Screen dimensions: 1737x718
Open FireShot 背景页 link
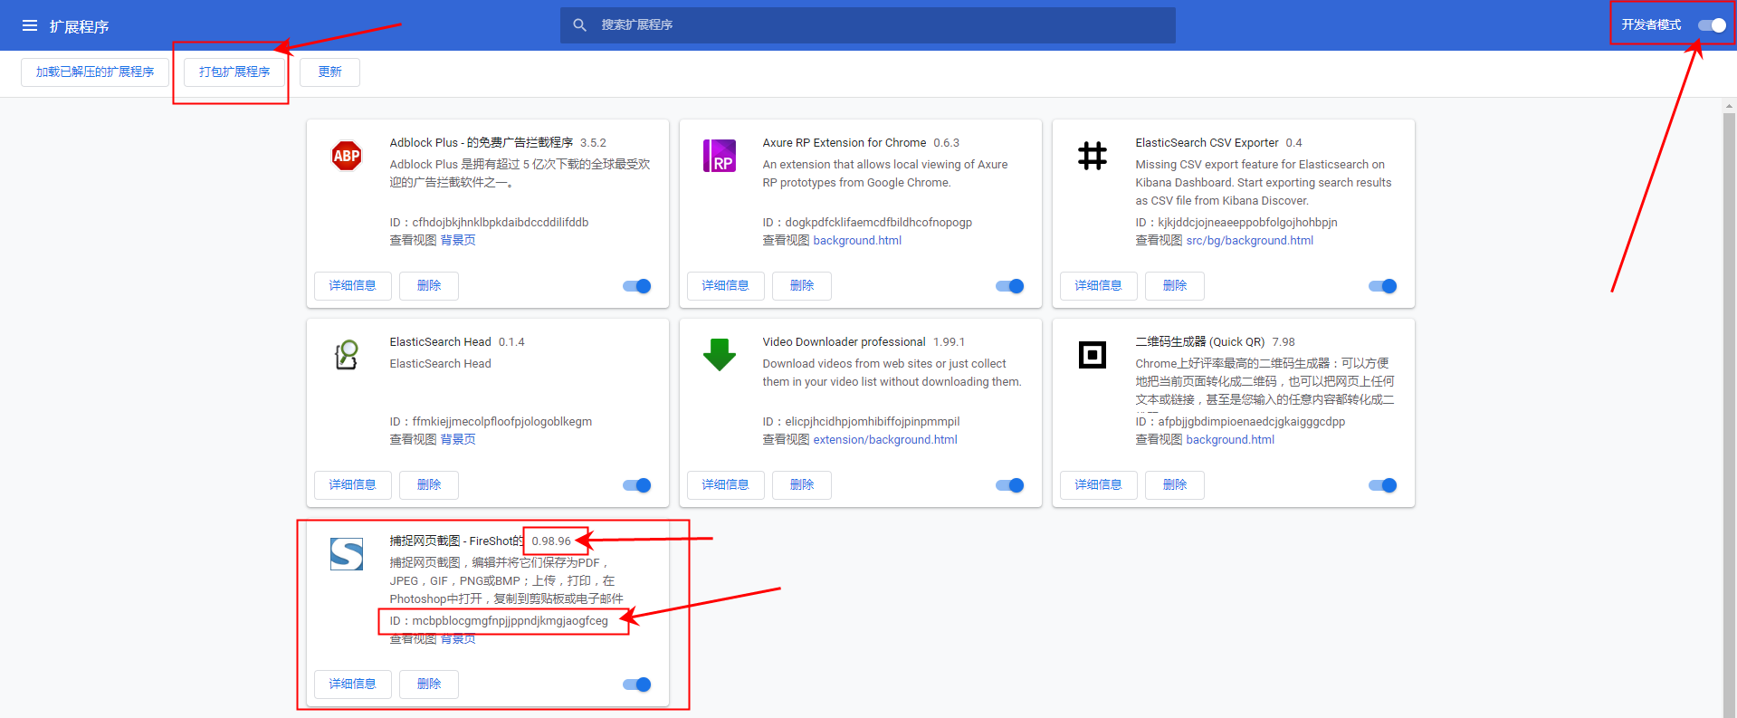(x=458, y=639)
